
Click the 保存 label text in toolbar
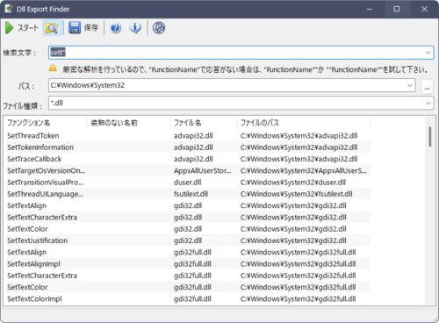91,28
